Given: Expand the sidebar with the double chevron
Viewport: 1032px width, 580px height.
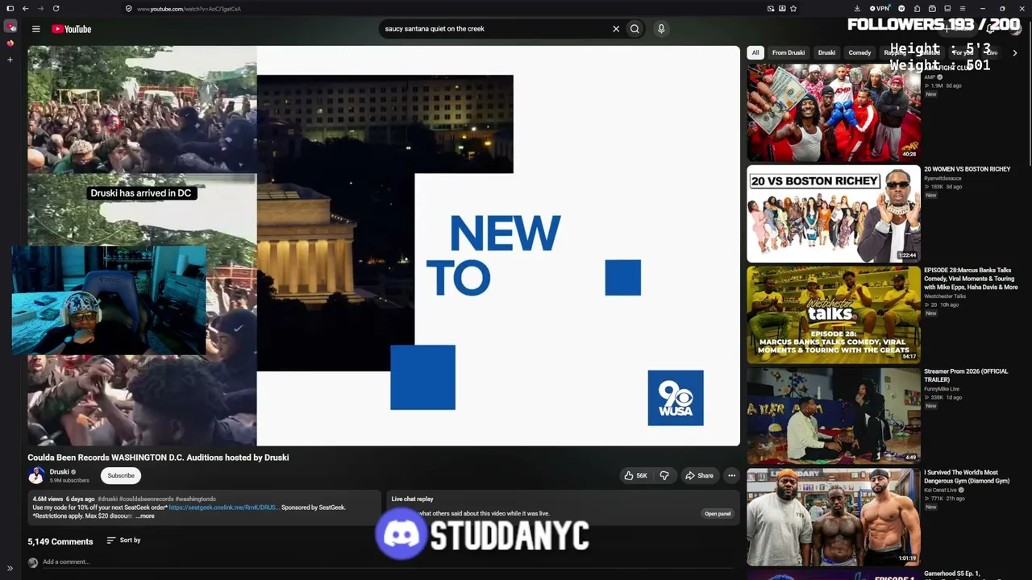Looking at the screenshot, I should coord(10,569).
